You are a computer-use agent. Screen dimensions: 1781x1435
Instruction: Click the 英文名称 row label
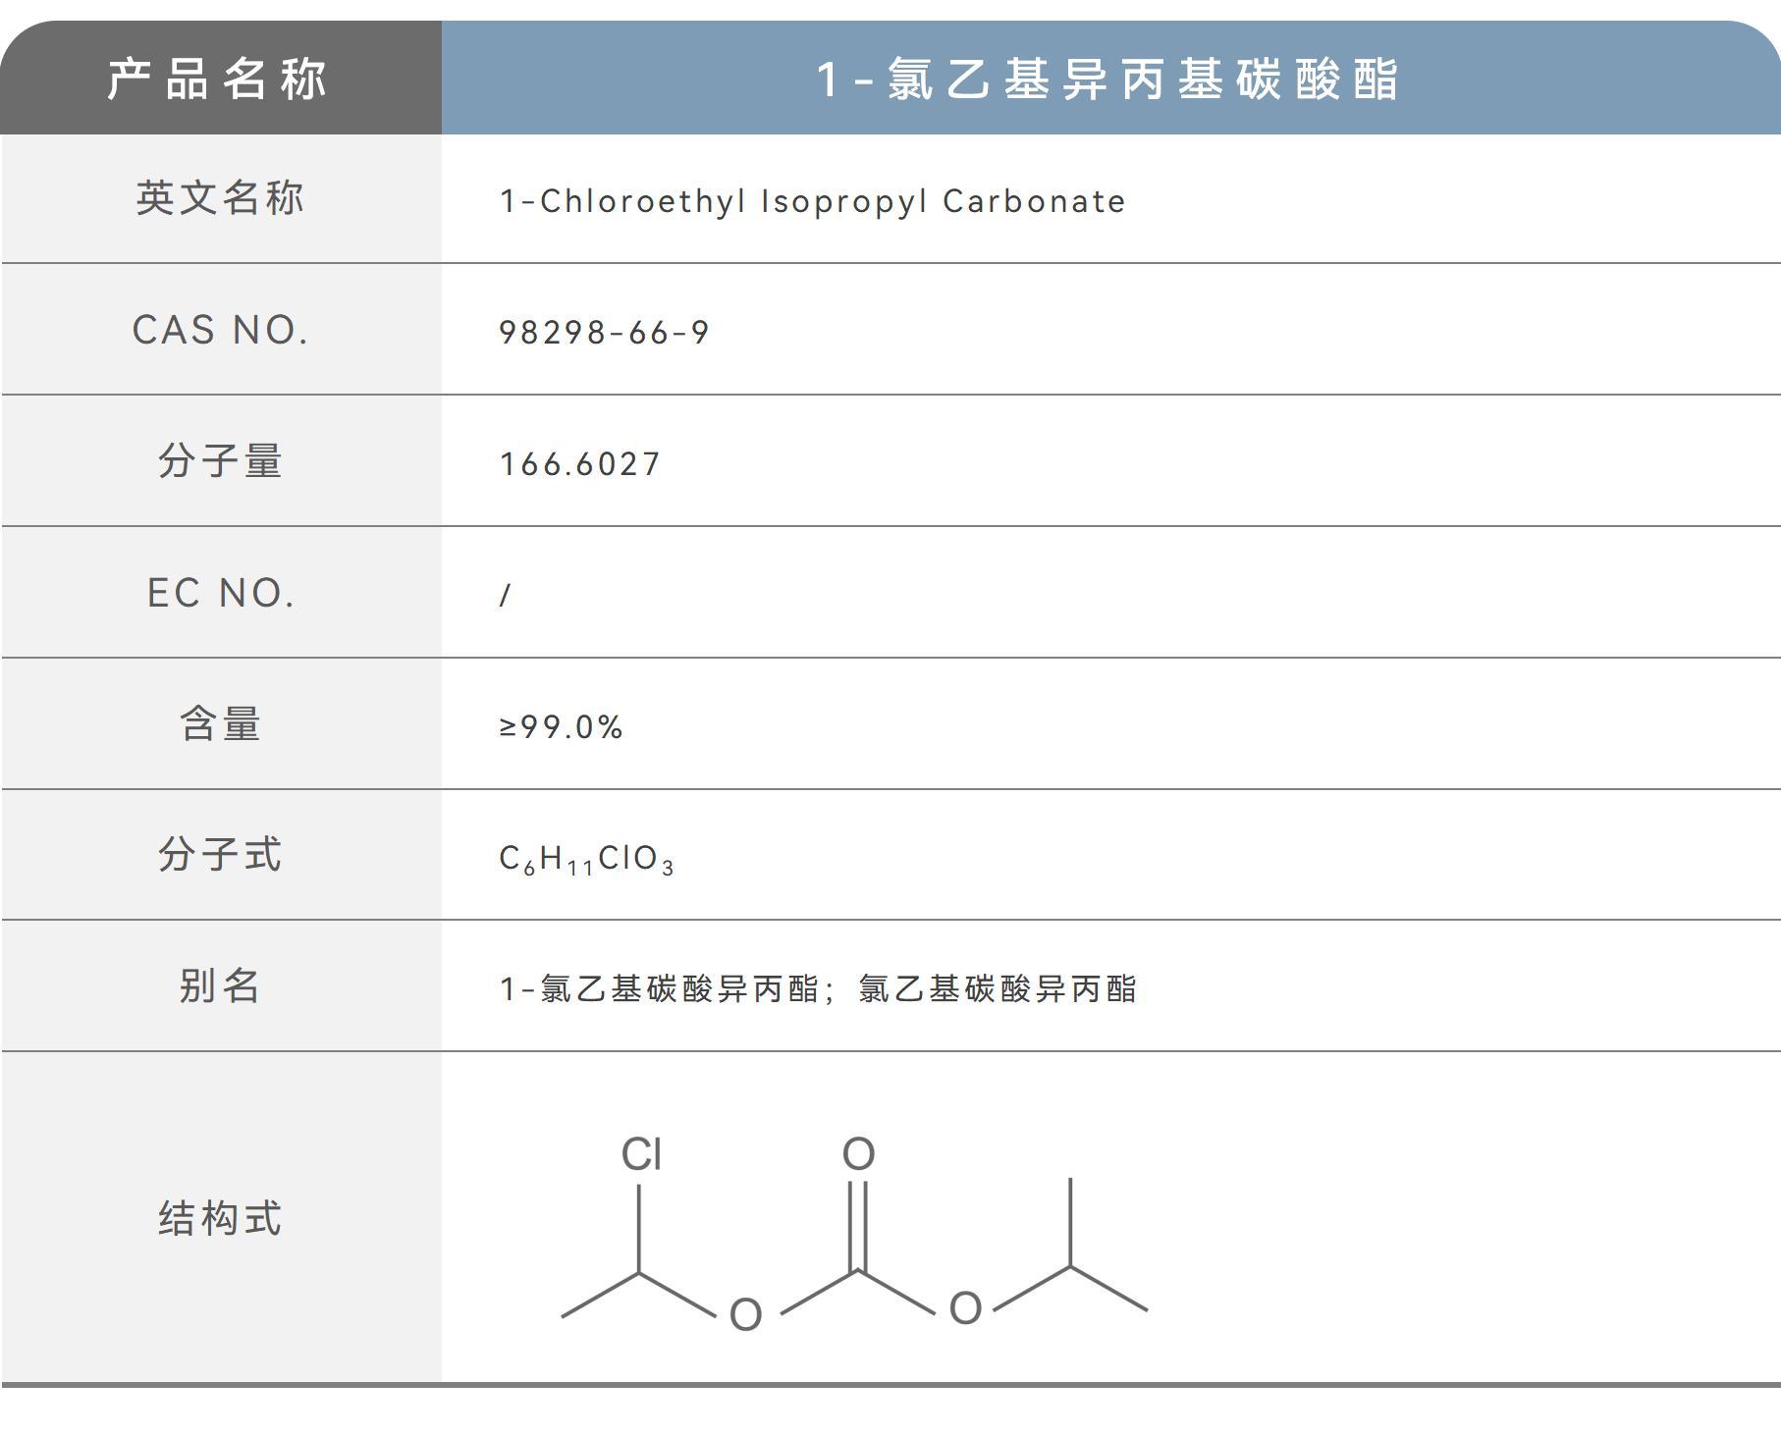tap(220, 198)
